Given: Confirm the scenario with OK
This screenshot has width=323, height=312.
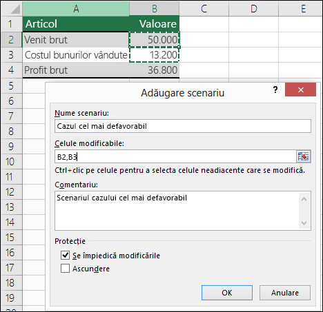Looking at the screenshot, I should (227, 293).
